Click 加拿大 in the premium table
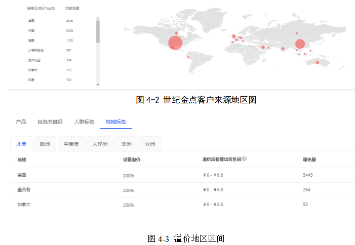The image size is (355, 245). tap(24, 205)
